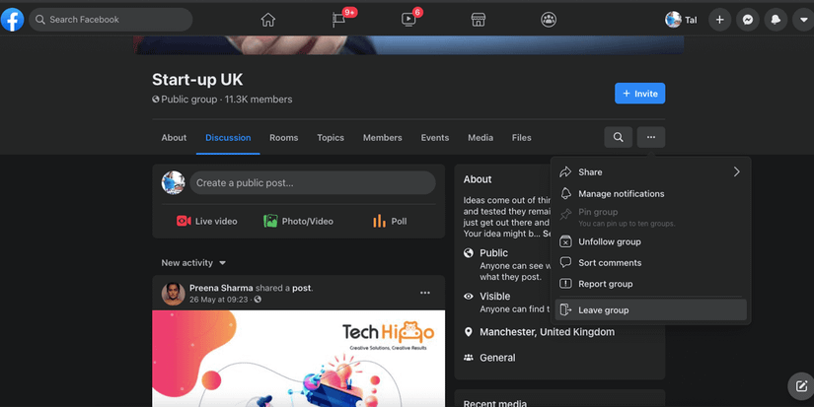This screenshot has height=407, width=814.
Task: Open the account dropdown arrow
Action: coord(803,20)
